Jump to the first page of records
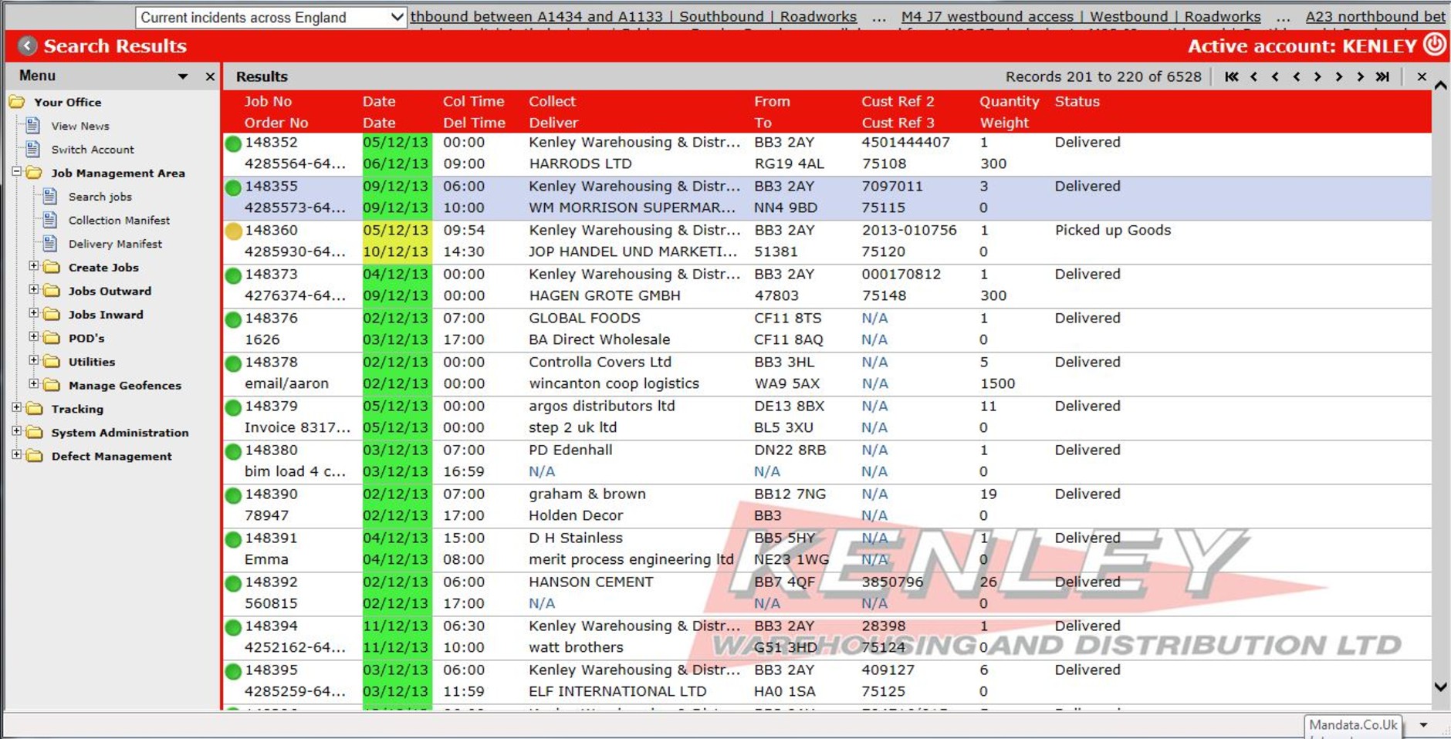Image resolution: width=1451 pixels, height=739 pixels. click(x=1232, y=76)
